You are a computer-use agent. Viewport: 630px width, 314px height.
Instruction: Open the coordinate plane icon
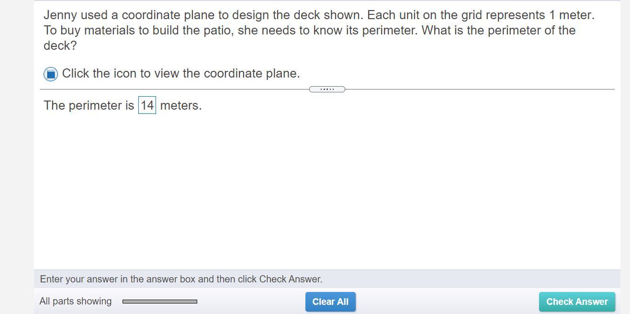[51, 74]
